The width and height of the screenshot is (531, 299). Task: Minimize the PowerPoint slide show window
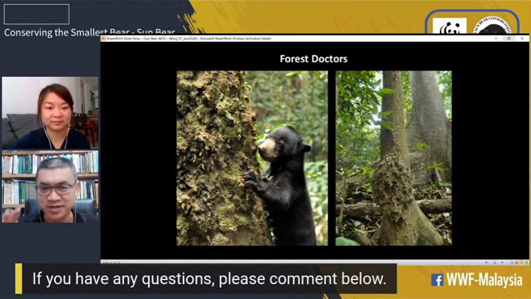pos(496,38)
